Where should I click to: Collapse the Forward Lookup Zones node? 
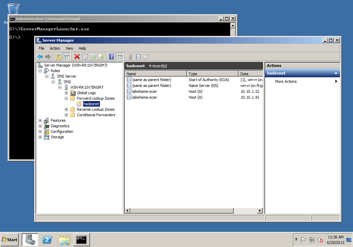66,98
